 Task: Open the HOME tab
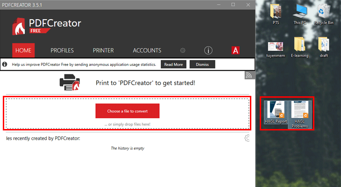pyautogui.click(x=23, y=50)
